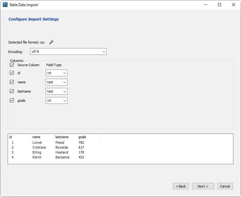Go back with the Back button

[181, 186]
